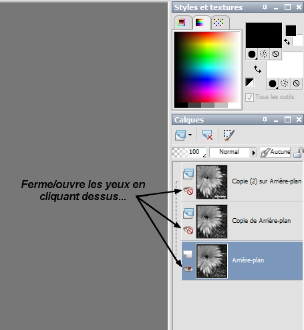Screen dimensions: 304x330
Task: Click the blend mode arrow button
Action: tap(253, 153)
